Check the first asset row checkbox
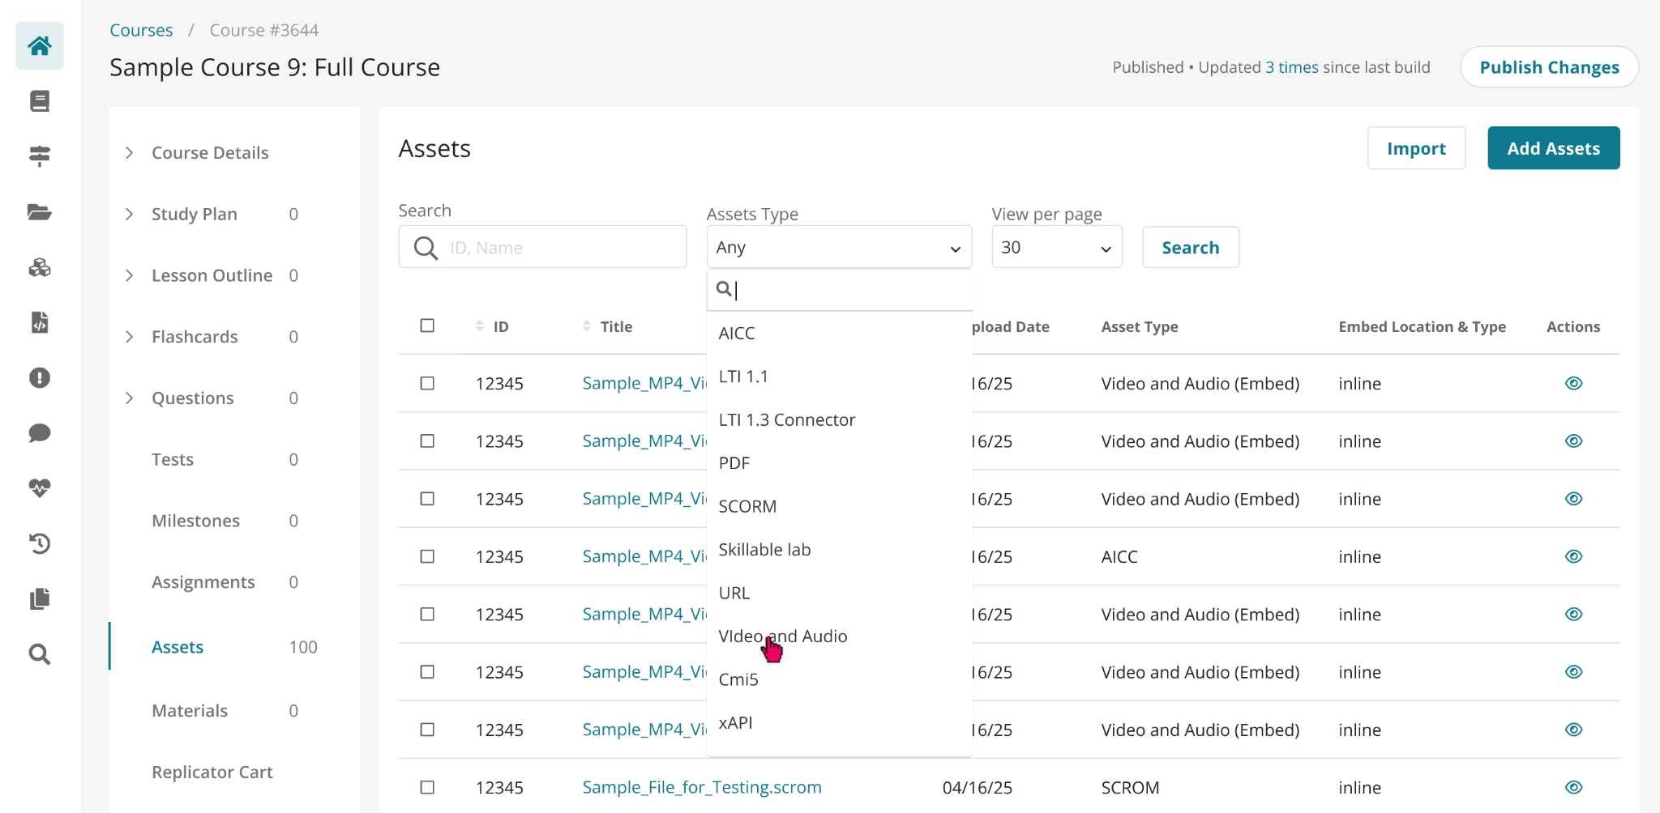This screenshot has width=1660, height=813. pos(427,383)
